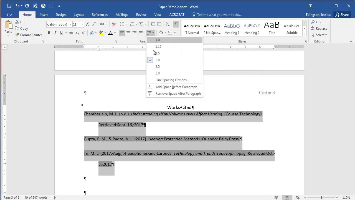The width and height of the screenshot is (355, 200).
Task: Open the References ribbon tab
Action: point(100,15)
